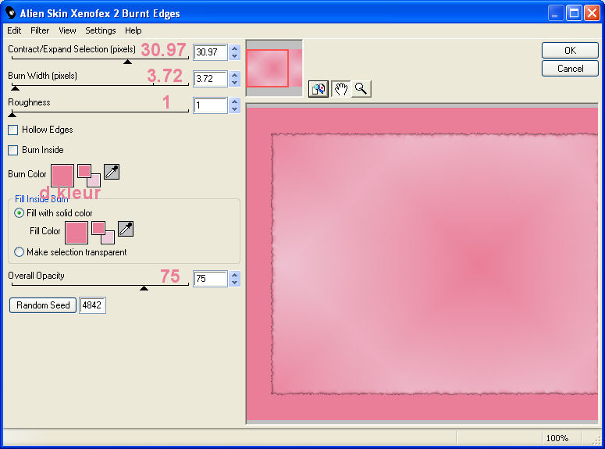Increase Contract/Expand Selection value
This screenshot has width=605, height=449.
235,48
